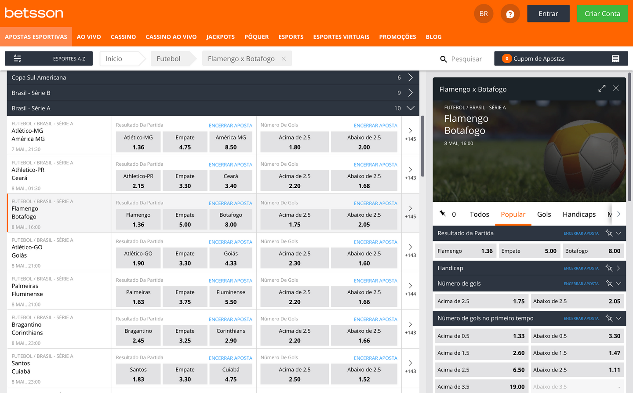
Task: Click the Criar Conta button
Action: (602, 13)
